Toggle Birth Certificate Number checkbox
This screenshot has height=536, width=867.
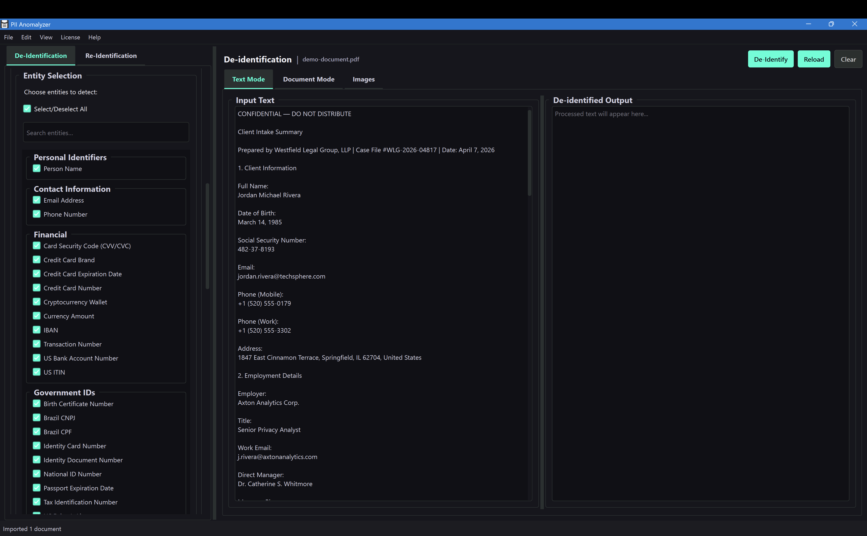[37, 404]
